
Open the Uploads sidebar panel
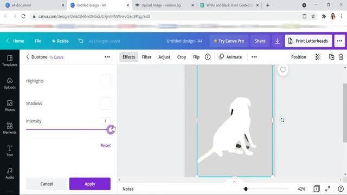[10, 83]
